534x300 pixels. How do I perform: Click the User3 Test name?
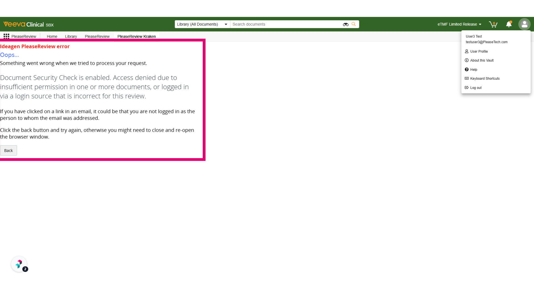pos(474,36)
